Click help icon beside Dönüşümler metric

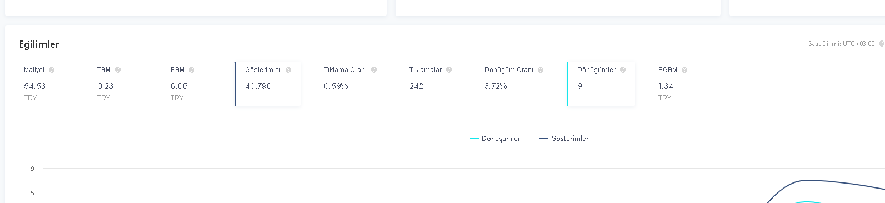(x=623, y=70)
